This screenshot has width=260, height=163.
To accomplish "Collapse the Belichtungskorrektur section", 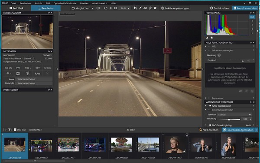I will [206, 110].
